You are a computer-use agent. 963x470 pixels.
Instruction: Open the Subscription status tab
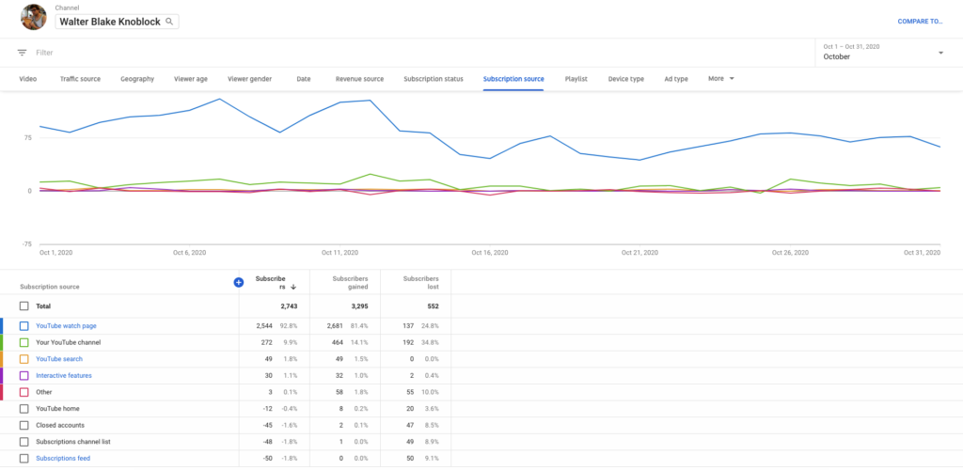434,79
